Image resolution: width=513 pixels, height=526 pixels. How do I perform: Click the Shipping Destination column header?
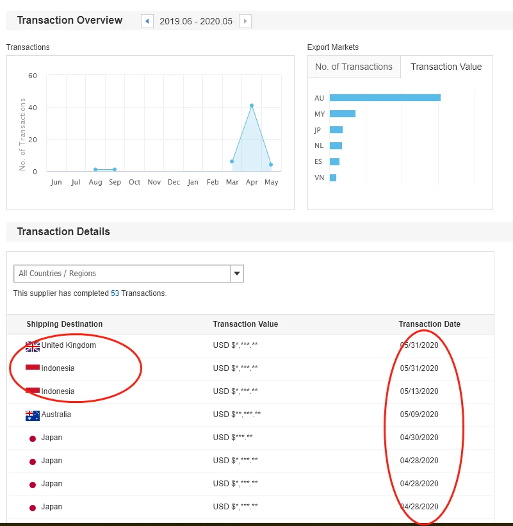click(64, 324)
